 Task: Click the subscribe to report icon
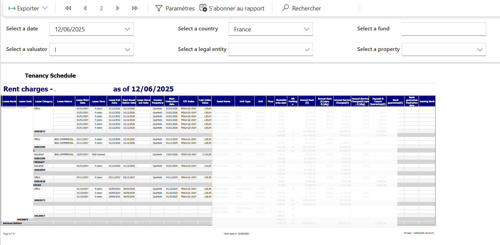203,8
